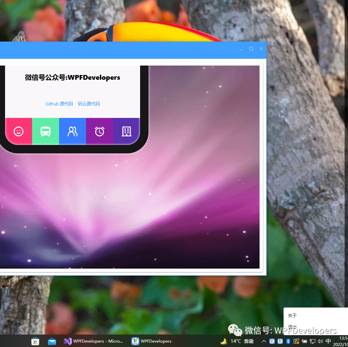
Task: Click the alarm clock icon tile
Action: [100, 131]
